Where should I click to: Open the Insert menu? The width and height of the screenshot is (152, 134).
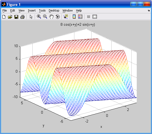click(32, 10)
